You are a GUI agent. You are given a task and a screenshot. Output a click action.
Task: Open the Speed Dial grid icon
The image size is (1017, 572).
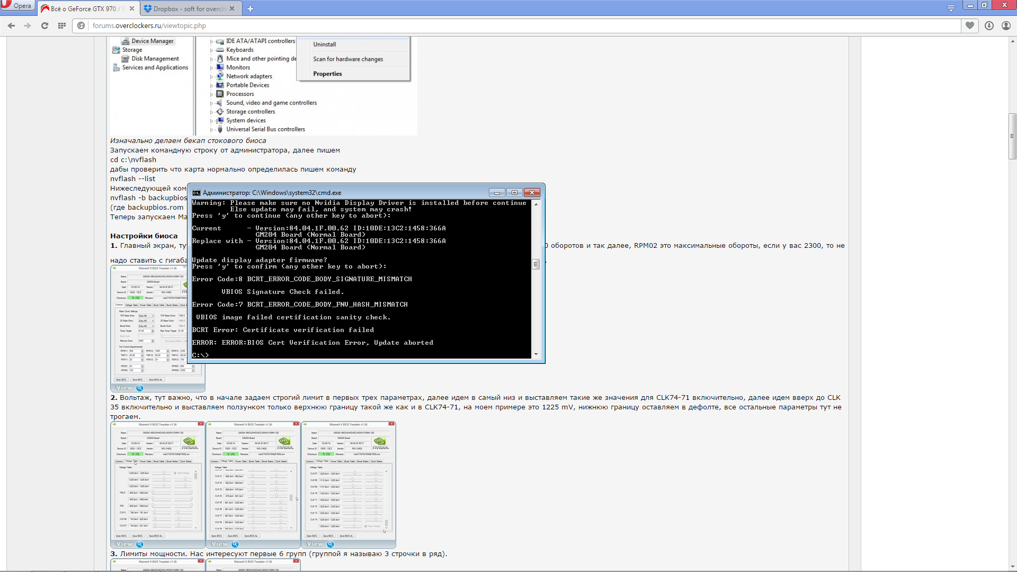click(x=62, y=25)
